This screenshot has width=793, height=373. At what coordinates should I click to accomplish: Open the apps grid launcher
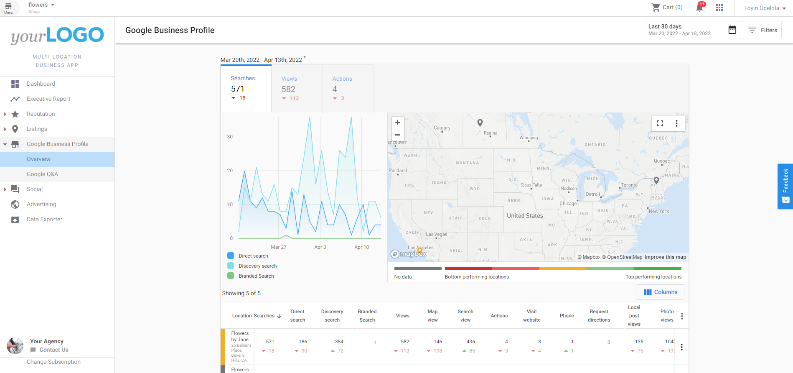[x=719, y=8]
